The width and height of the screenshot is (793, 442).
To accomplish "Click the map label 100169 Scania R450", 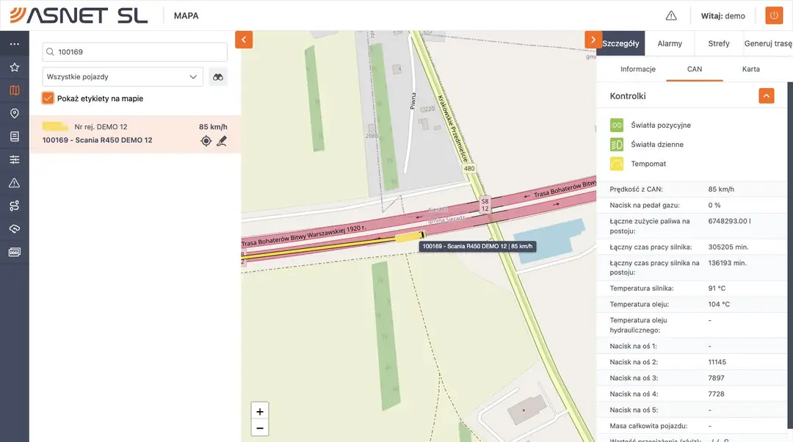I will (477, 246).
